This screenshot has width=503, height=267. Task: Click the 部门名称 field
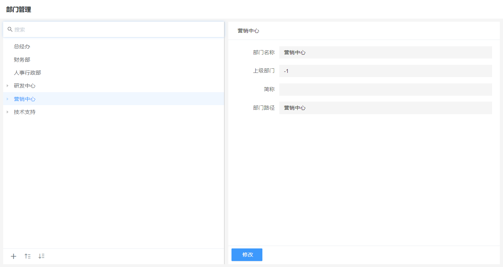[x=385, y=53]
